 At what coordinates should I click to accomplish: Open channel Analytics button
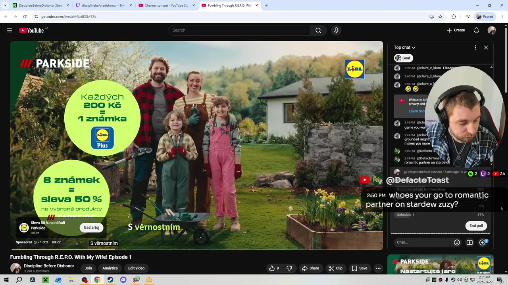(110, 268)
